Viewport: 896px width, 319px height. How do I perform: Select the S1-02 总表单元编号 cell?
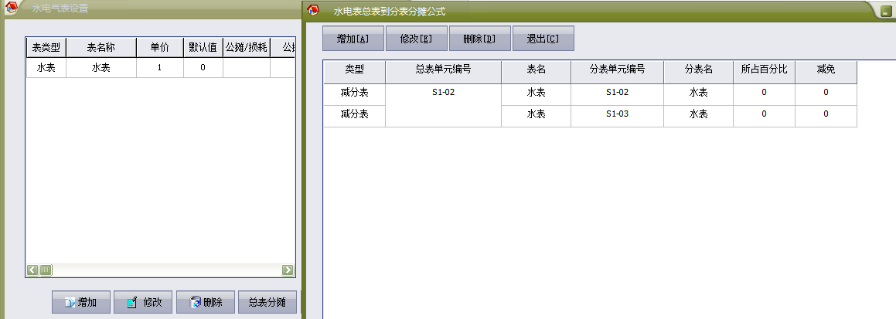pos(444,105)
